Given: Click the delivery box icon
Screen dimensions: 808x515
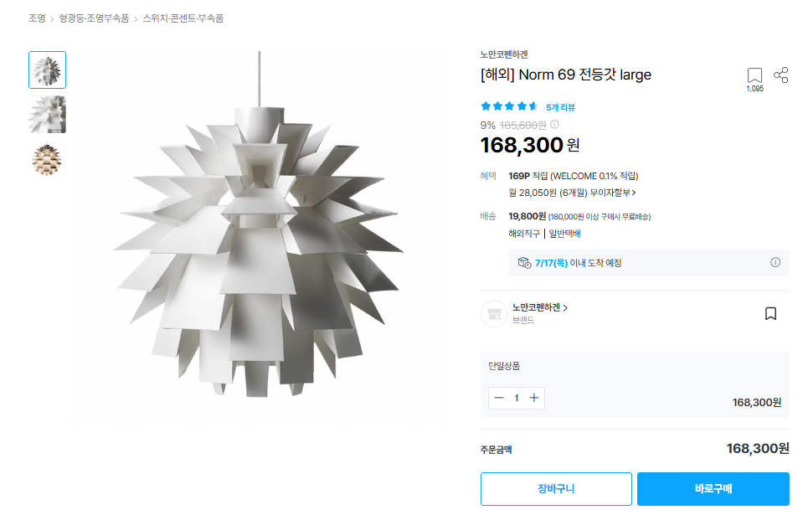Looking at the screenshot, I should click(524, 263).
